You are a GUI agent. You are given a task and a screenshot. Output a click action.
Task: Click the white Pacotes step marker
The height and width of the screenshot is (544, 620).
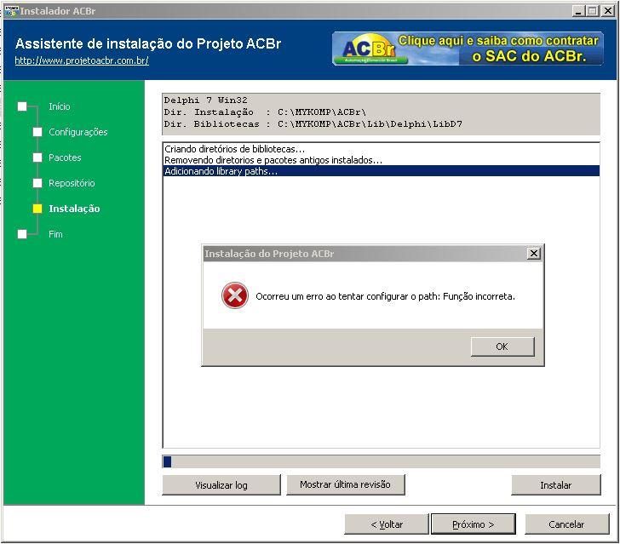pos(37,157)
